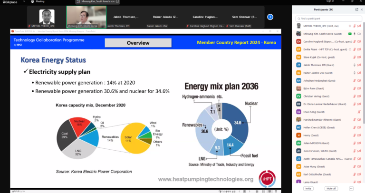Close the Participants panel
Screen dimensions: 365x193
362,10
